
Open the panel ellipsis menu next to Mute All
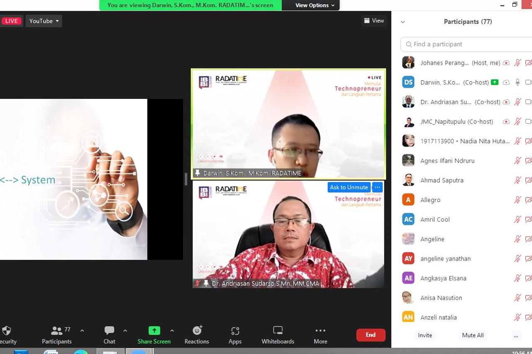[516, 335]
